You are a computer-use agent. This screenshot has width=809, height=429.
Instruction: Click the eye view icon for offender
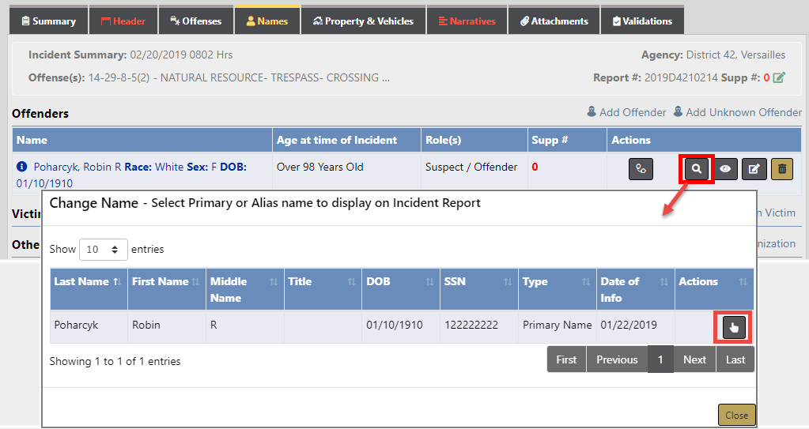726,169
